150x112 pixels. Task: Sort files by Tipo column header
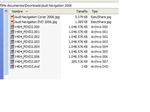tap(104, 11)
